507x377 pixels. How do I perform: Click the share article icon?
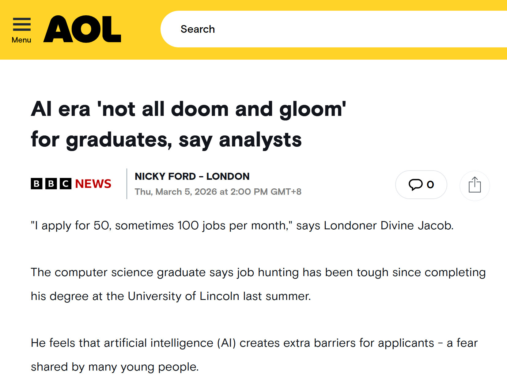pyautogui.click(x=475, y=185)
